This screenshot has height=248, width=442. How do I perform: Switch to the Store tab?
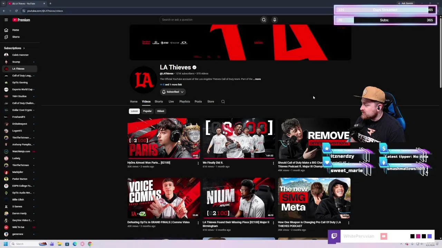(x=211, y=102)
